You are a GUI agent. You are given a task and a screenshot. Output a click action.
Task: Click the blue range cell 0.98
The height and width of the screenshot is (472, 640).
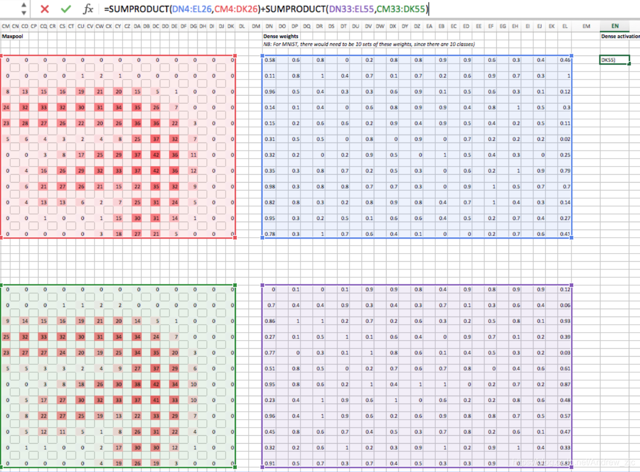[269, 186]
